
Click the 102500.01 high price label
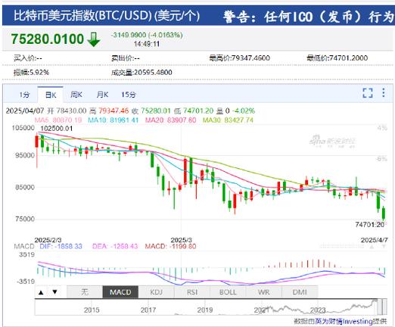[57, 129]
